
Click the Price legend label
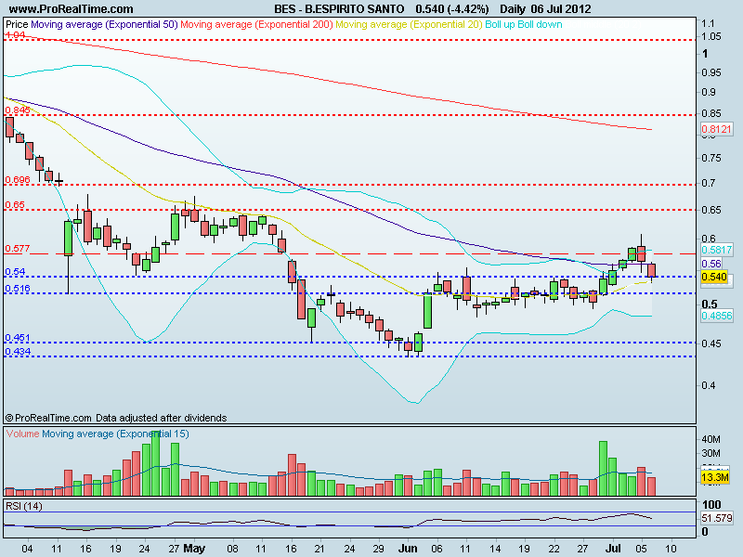coord(17,24)
